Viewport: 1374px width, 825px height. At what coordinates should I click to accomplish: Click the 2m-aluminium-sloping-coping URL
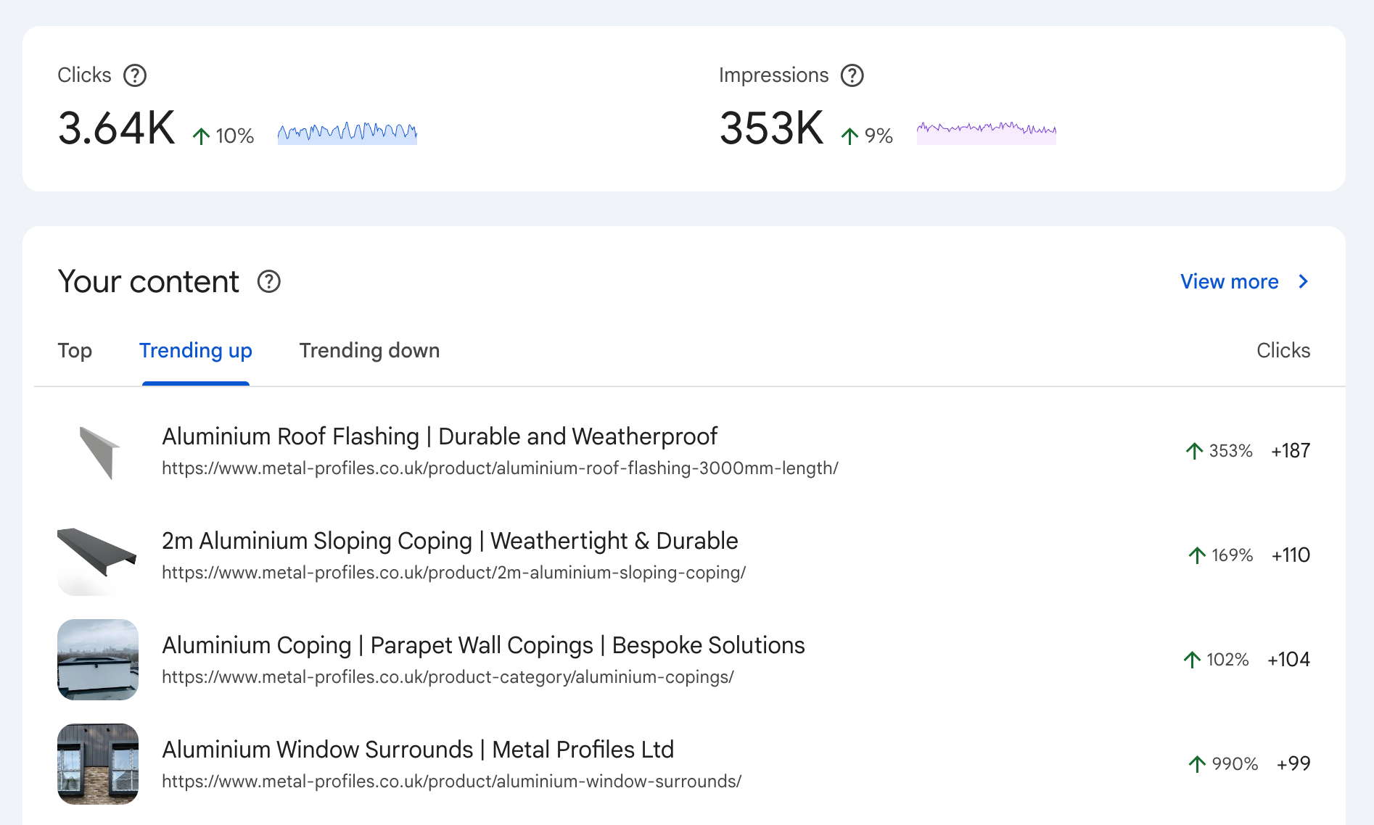click(453, 573)
